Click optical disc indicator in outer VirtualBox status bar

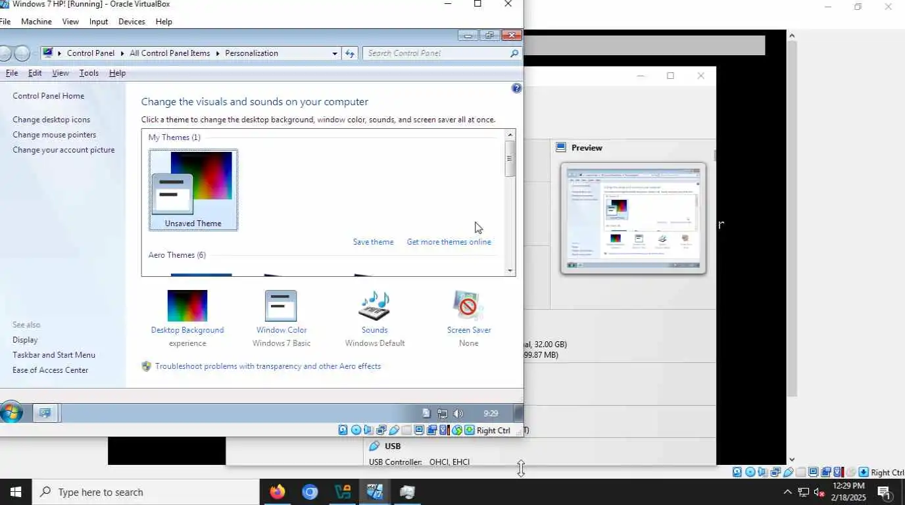tap(750, 472)
